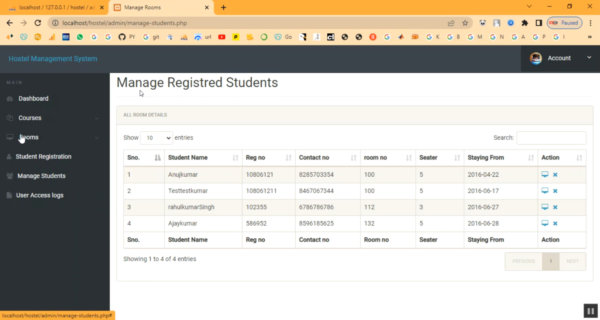The image size is (600, 320).
Task: Delete the Ajaykumar student record
Action: [x=555, y=223]
